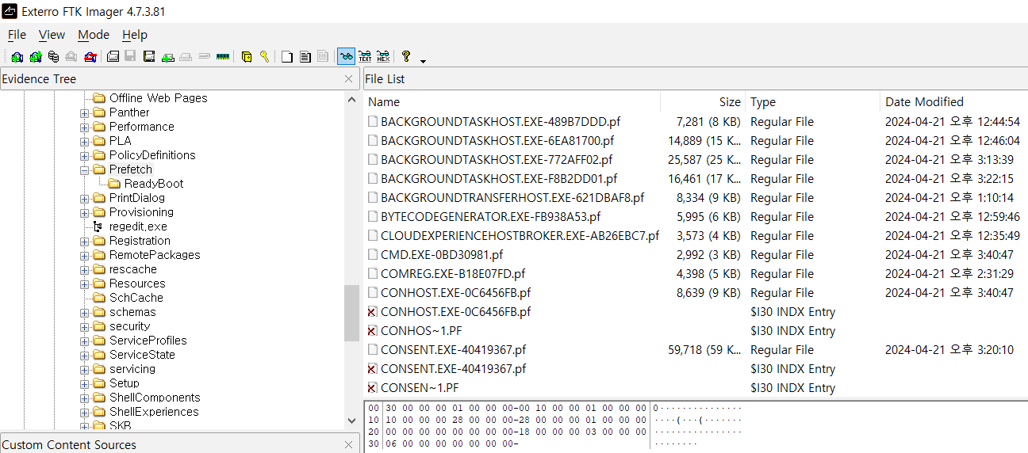Open the Image Mounting tool icon
1028x453 pixels.
53,57
